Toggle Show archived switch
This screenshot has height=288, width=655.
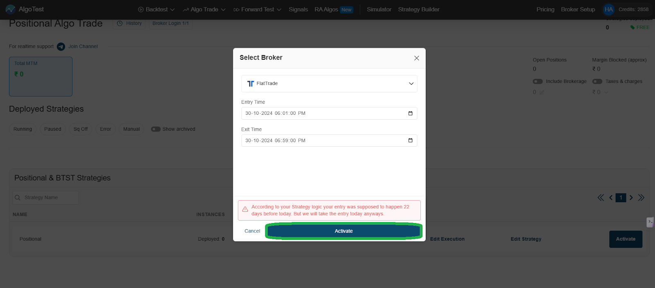(x=156, y=129)
